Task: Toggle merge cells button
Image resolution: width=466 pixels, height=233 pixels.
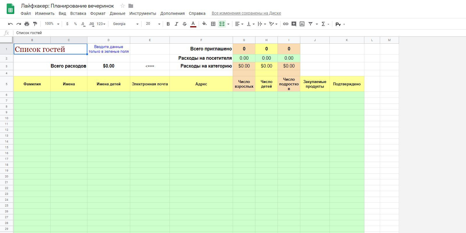Action: pyautogui.click(x=222, y=24)
